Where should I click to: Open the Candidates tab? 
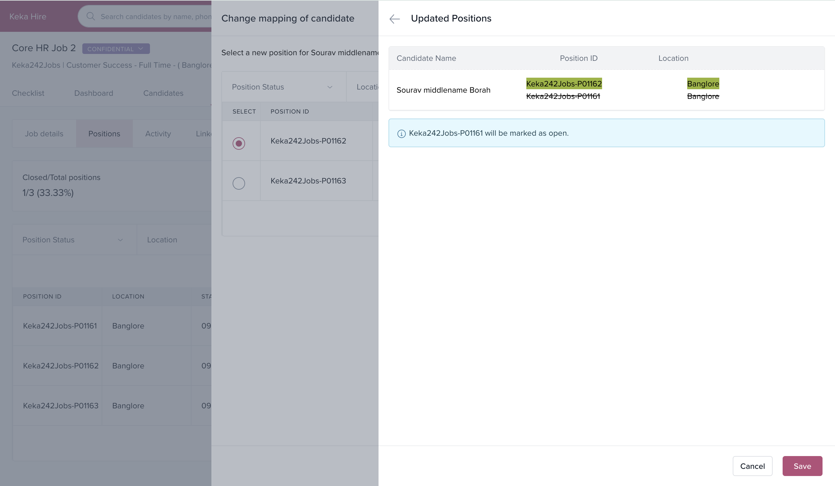point(163,93)
